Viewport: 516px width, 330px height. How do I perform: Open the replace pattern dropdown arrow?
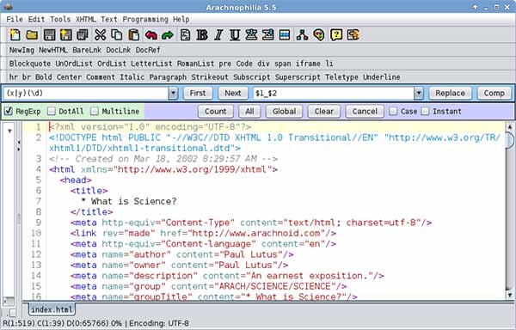[418, 94]
